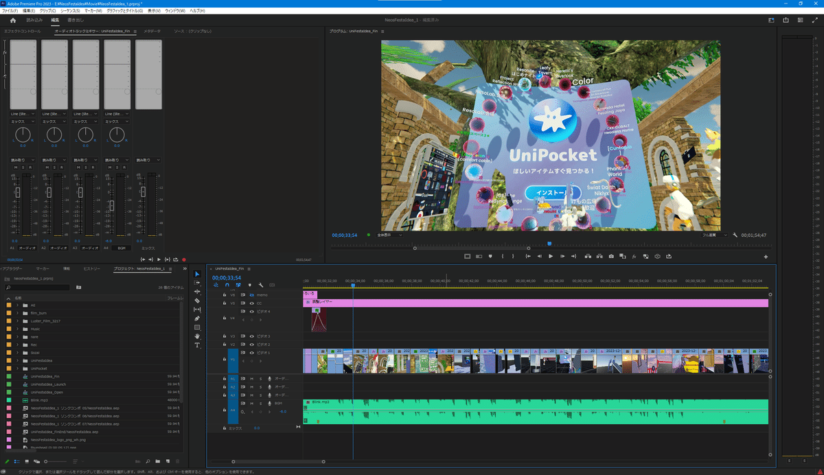The image size is (824, 475).
Task: Open program monitor settings wrench
Action: [x=735, y=235]
